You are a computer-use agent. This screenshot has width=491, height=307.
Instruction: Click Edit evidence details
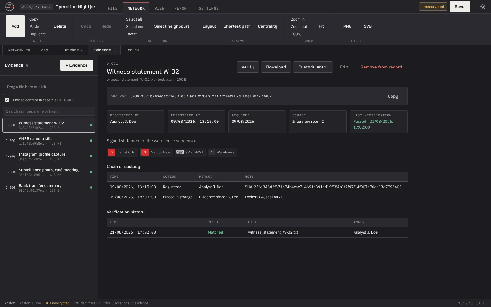[344, 67]
